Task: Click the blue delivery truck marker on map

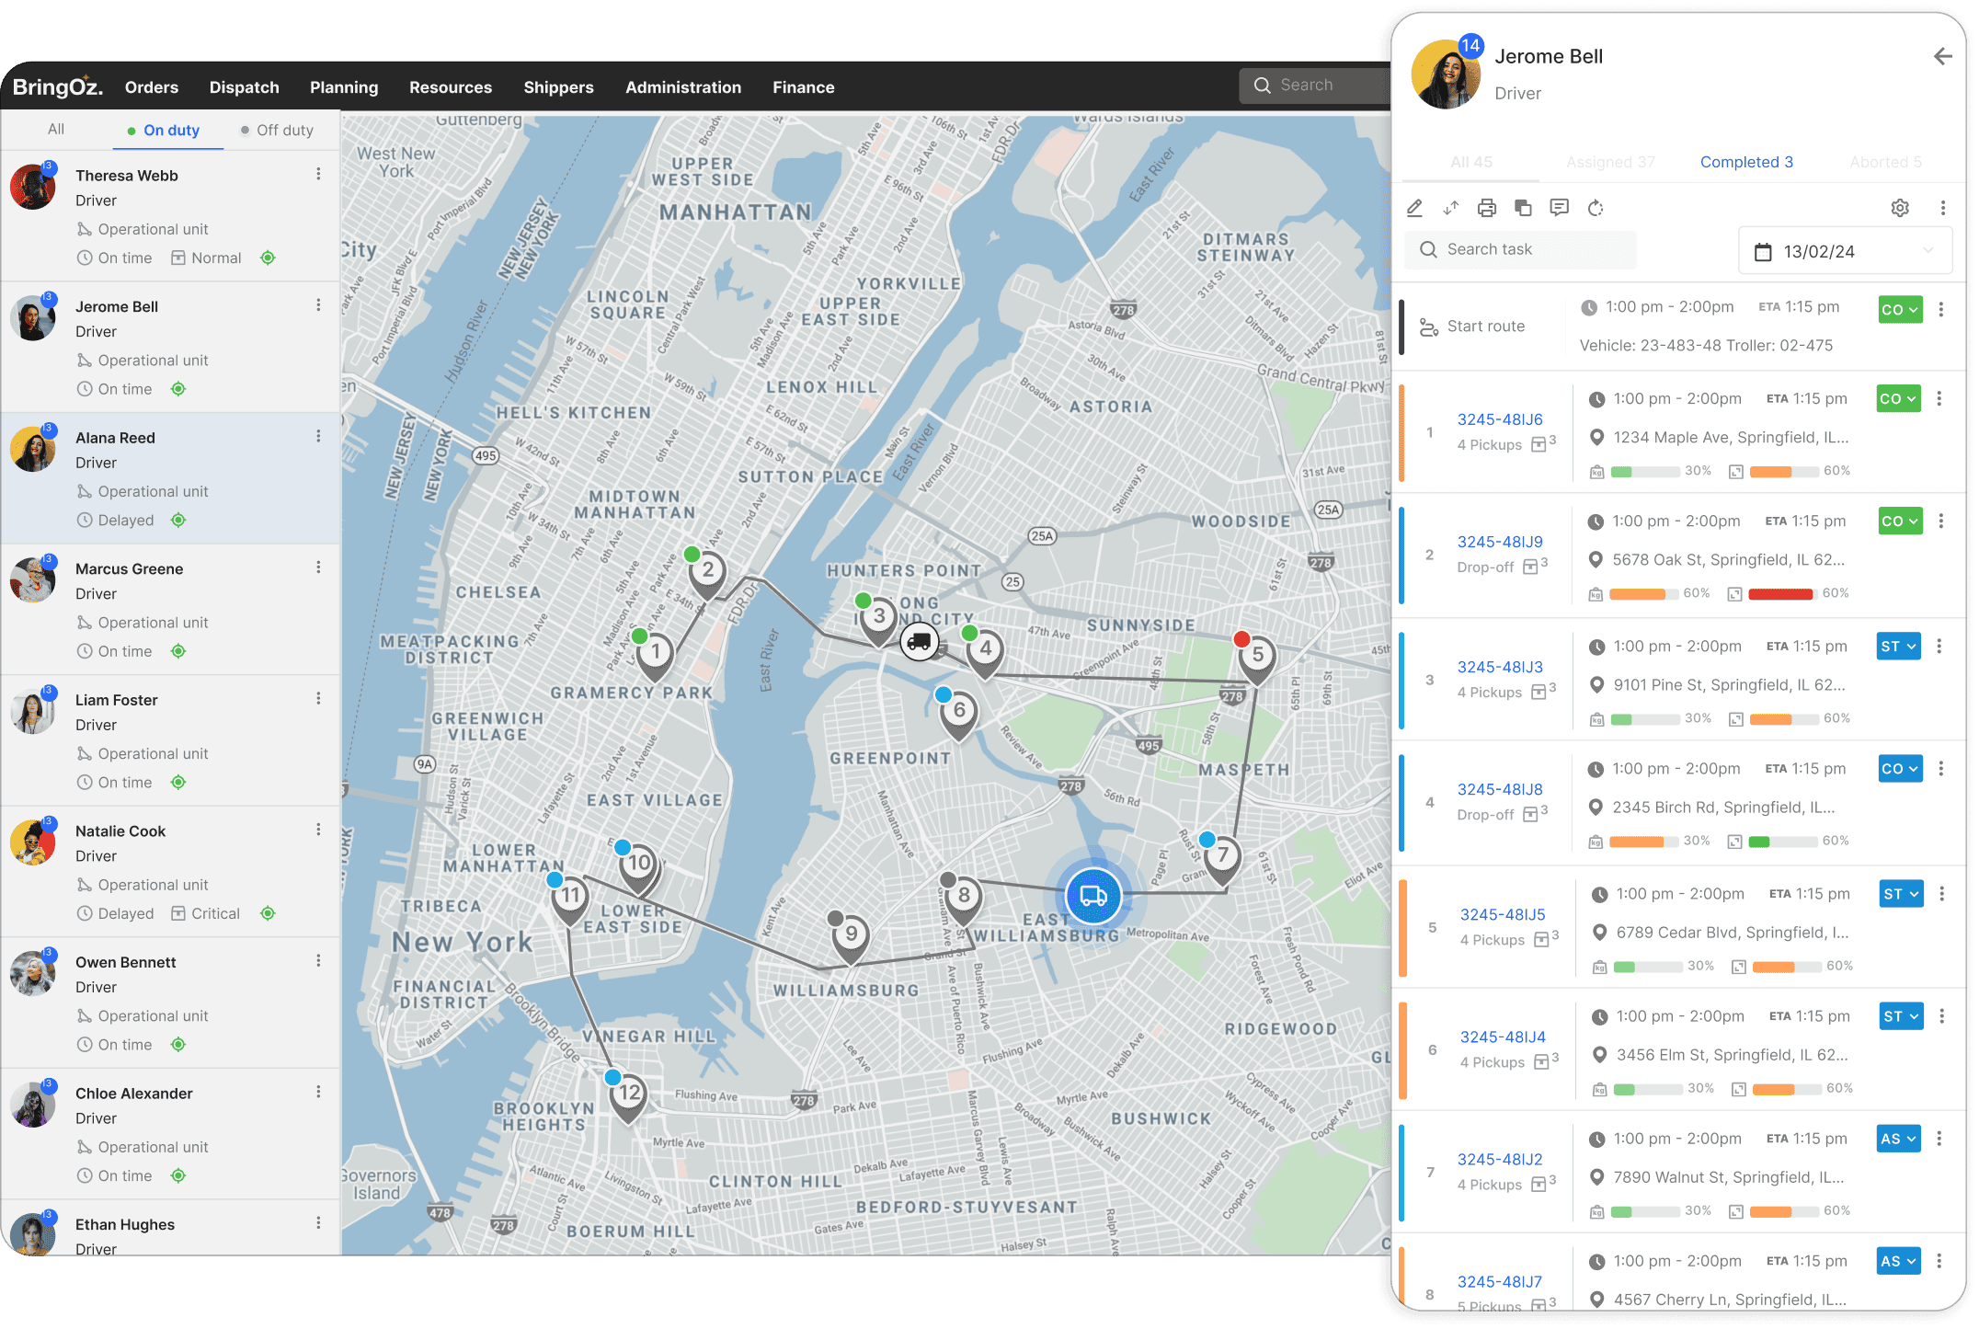Action: (1092, 895)
